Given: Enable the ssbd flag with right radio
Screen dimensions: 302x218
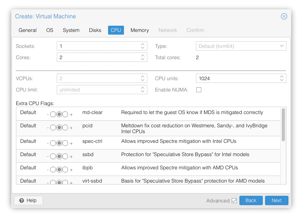Looking at the screenshot, I should (65, 156).
